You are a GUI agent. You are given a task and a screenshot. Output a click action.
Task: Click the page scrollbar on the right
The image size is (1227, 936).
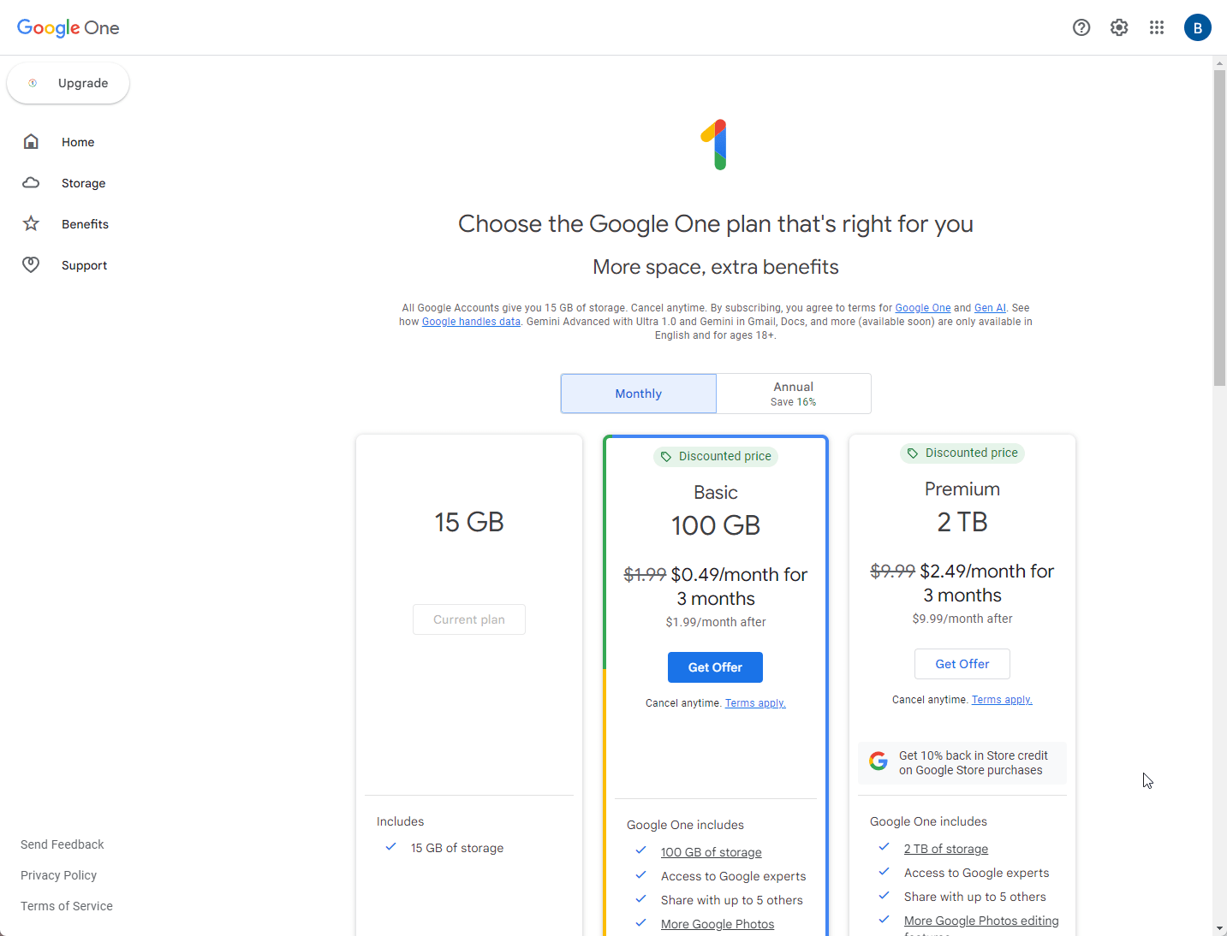(1218, 227)
